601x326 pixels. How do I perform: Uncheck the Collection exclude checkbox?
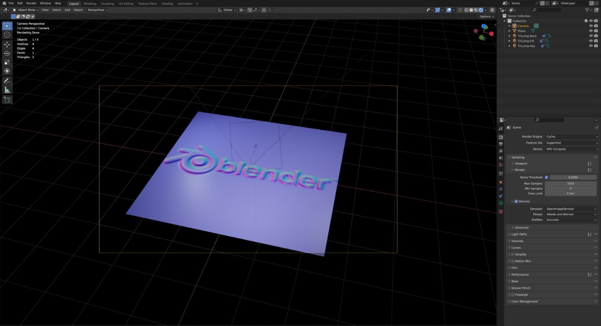[x=586, y=21]
